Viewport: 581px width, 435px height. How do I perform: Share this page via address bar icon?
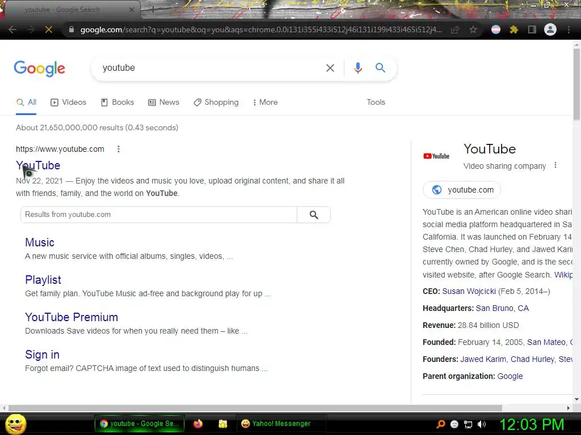(455, 29)
